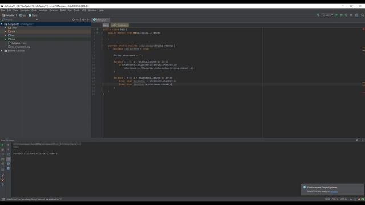Expand the test folder

click(x=5, y=39)
